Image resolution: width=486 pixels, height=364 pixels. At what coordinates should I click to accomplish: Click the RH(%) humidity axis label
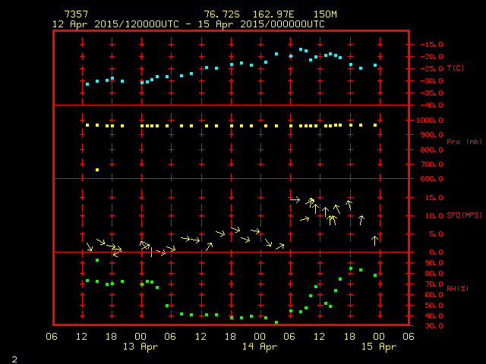coord(454,289)
